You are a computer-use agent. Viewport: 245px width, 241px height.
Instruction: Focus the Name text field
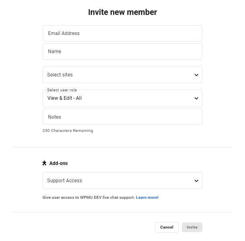122,51
